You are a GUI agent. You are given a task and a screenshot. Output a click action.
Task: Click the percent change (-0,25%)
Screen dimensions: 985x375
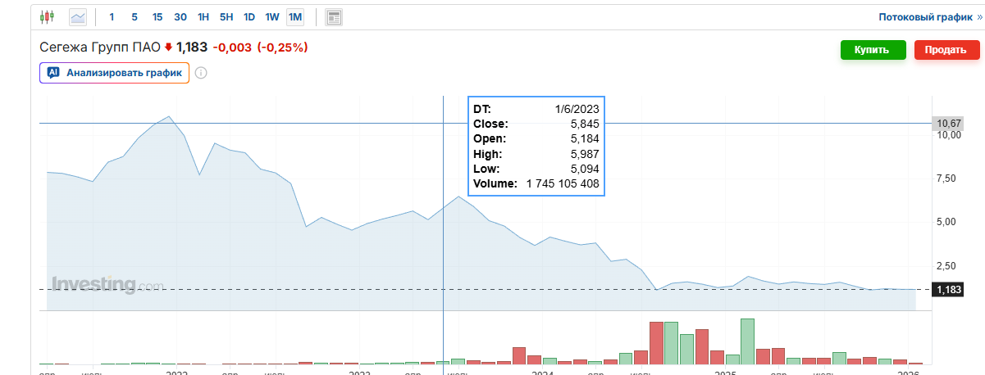(282, 47)
